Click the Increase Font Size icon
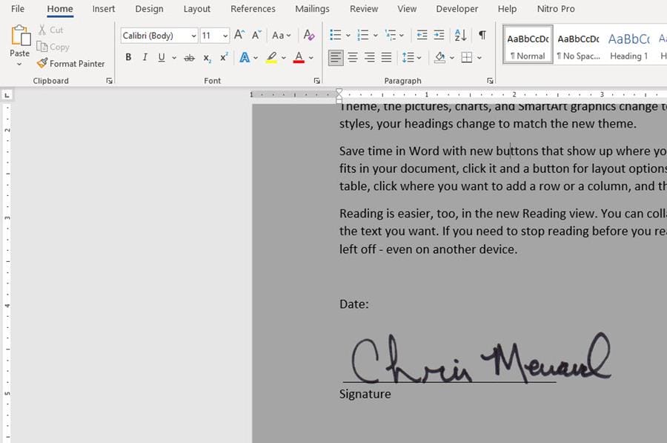Screen dimensions: 667x443 point(238,34)
